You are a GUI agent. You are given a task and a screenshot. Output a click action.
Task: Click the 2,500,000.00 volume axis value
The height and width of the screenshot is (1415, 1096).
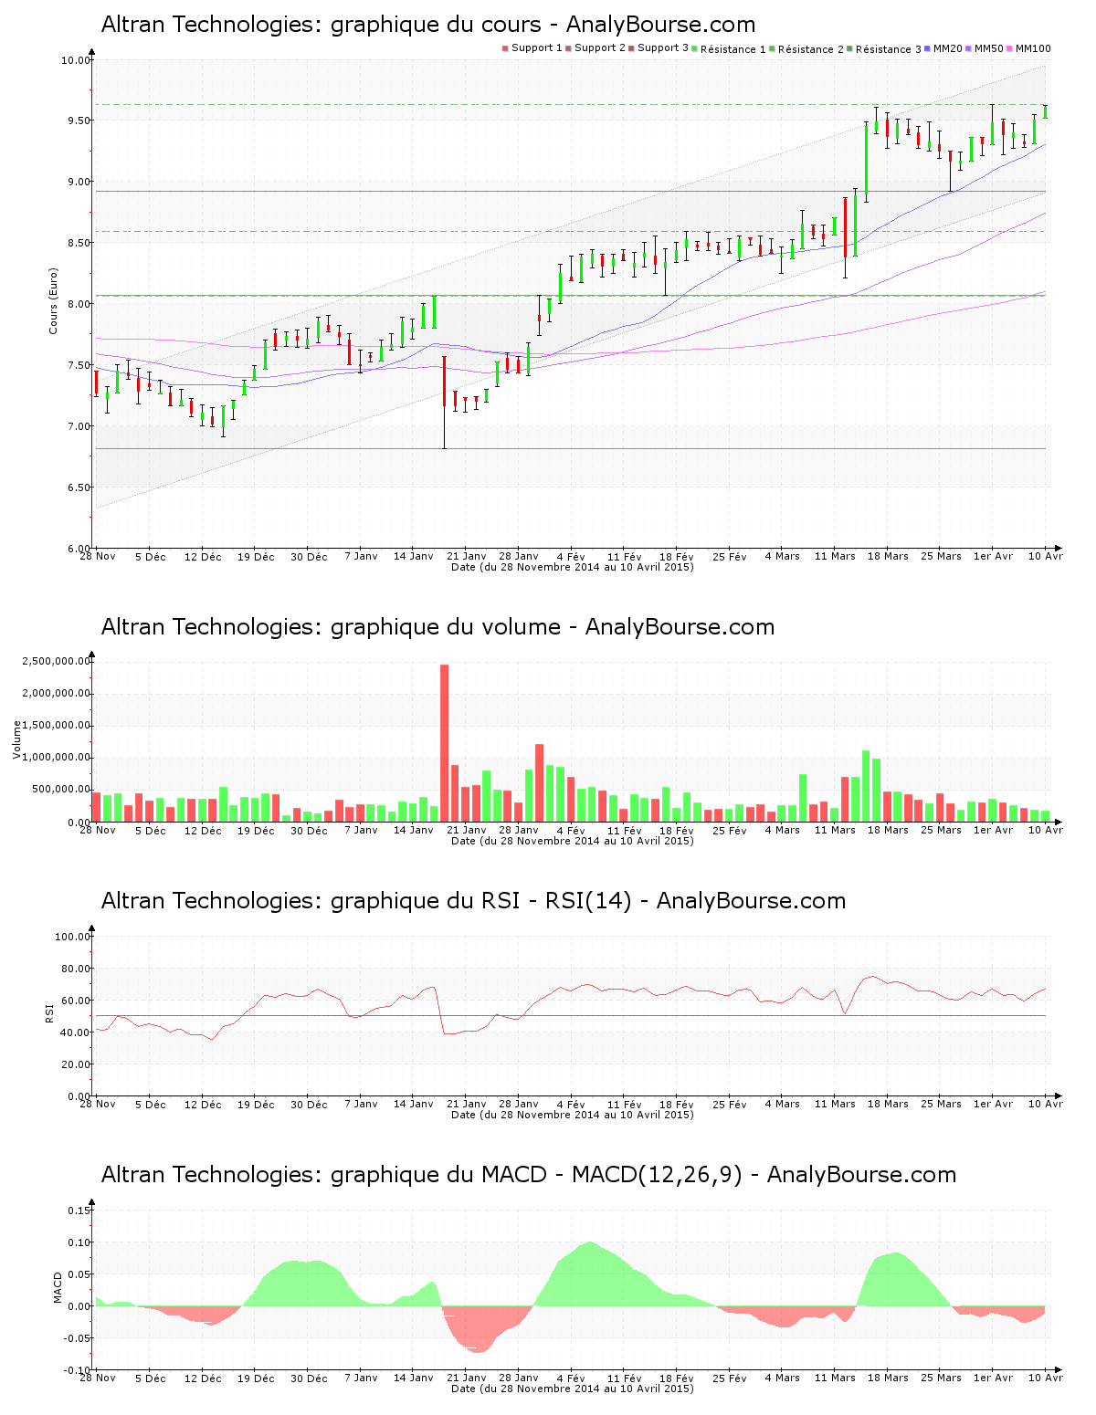[57, 661]
